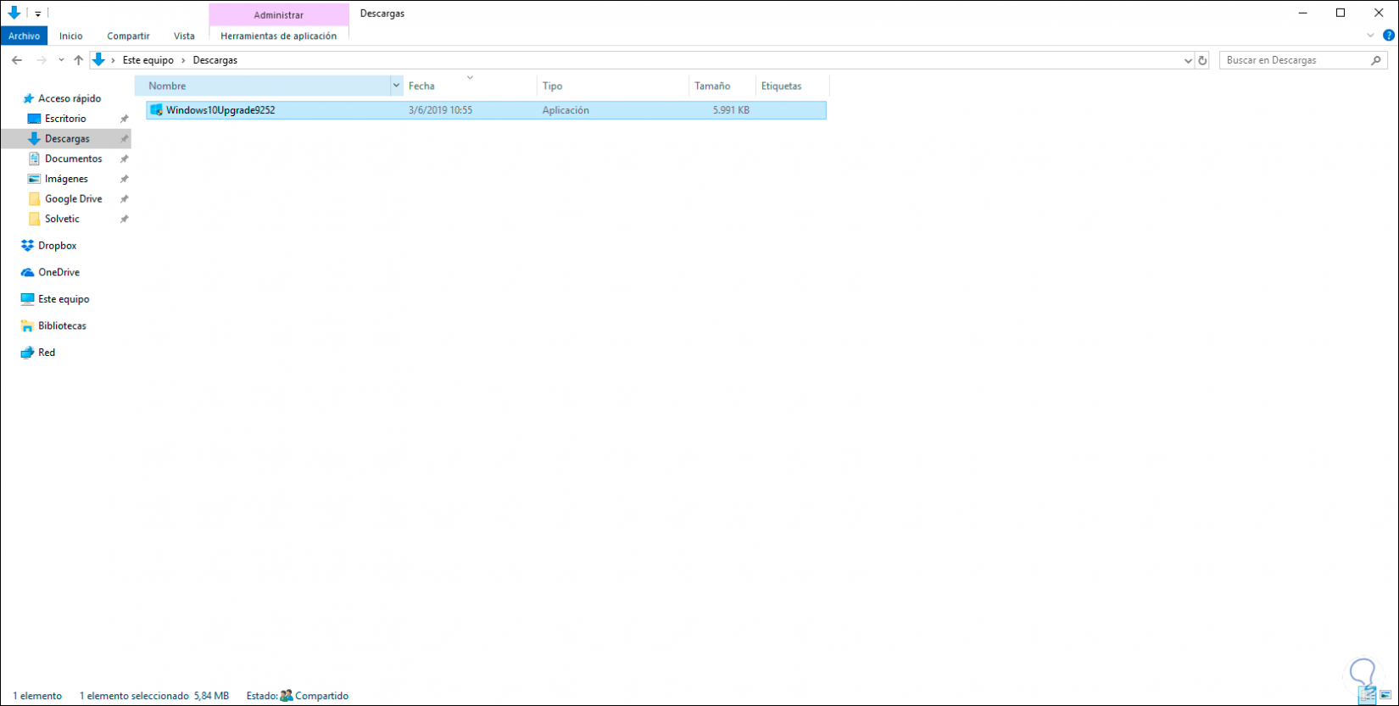Switch to large icons view in status bar
Image resolution: width=1399 pixels, height=706 pixels.
[1385, 696]
